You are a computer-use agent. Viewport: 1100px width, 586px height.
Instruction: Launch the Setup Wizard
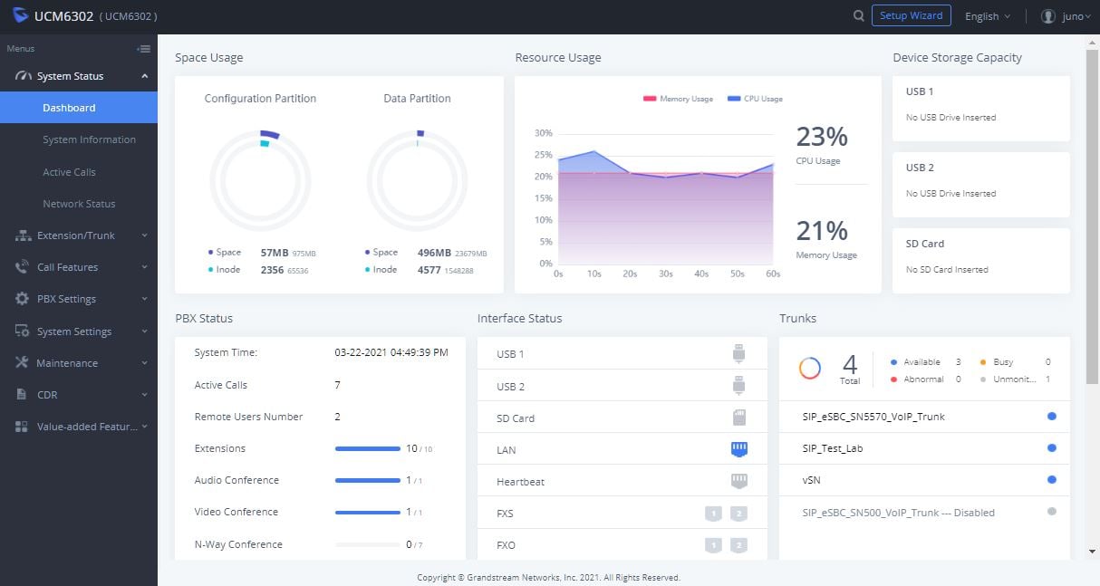coord(912,15)
